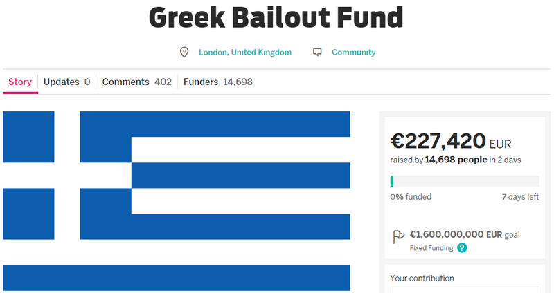Click the speech bubble category icon
The width and height of the screenshot is (554, 293).
coord(317,52)
